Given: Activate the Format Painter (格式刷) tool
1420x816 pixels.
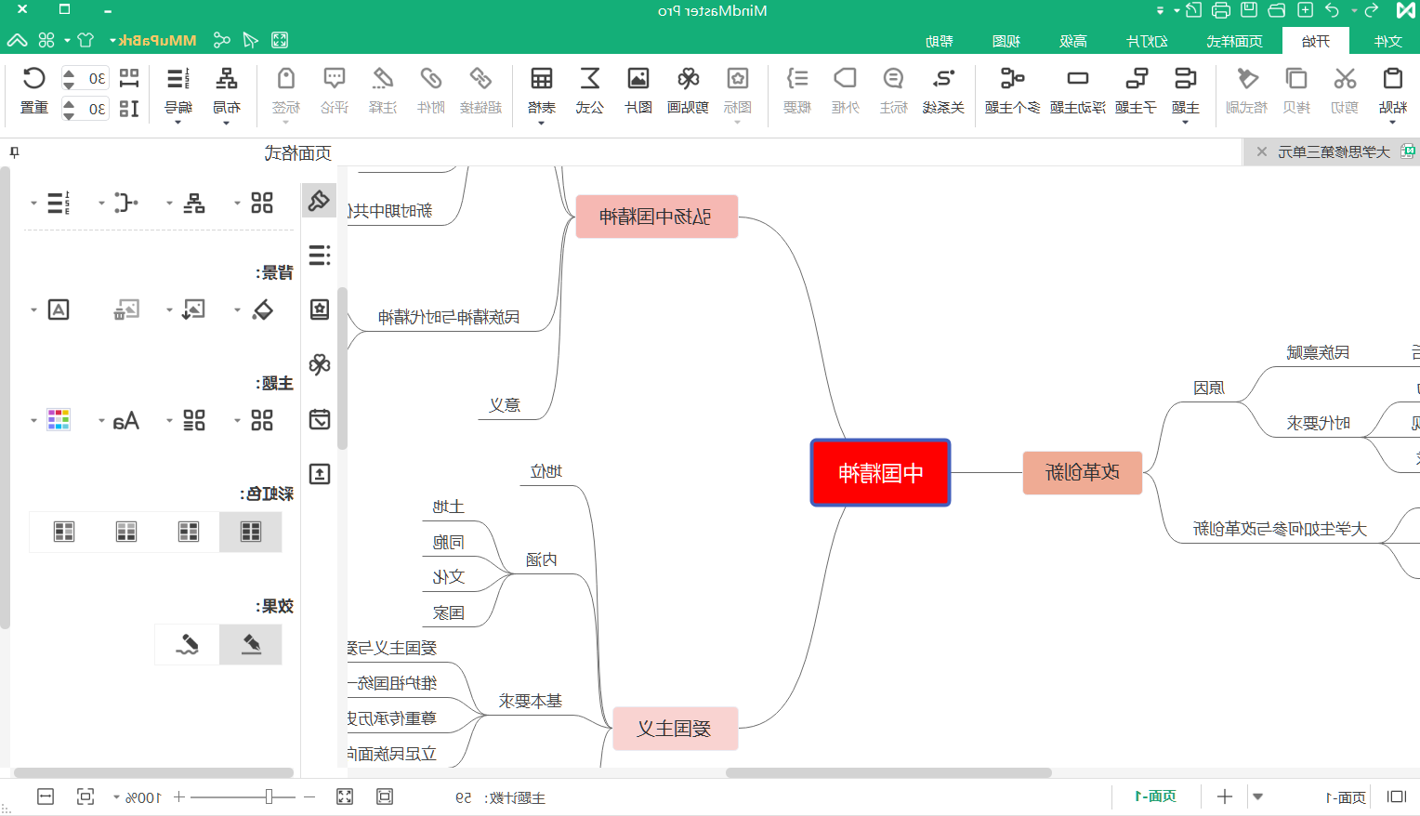Looking at the screenshot, I should (x=1247, y=79).
